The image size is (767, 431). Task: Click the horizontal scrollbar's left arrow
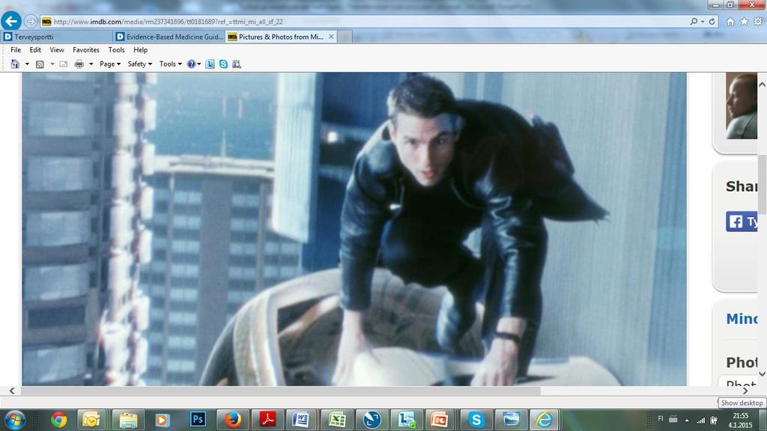12,391
